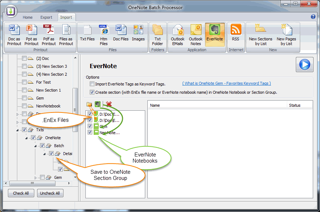Click the red delete X icon
This screenshot has width=320, height=212.
[109, 104]
